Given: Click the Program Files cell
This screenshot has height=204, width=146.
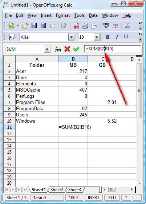Looking at the screenshot, I should click(37, 102).
